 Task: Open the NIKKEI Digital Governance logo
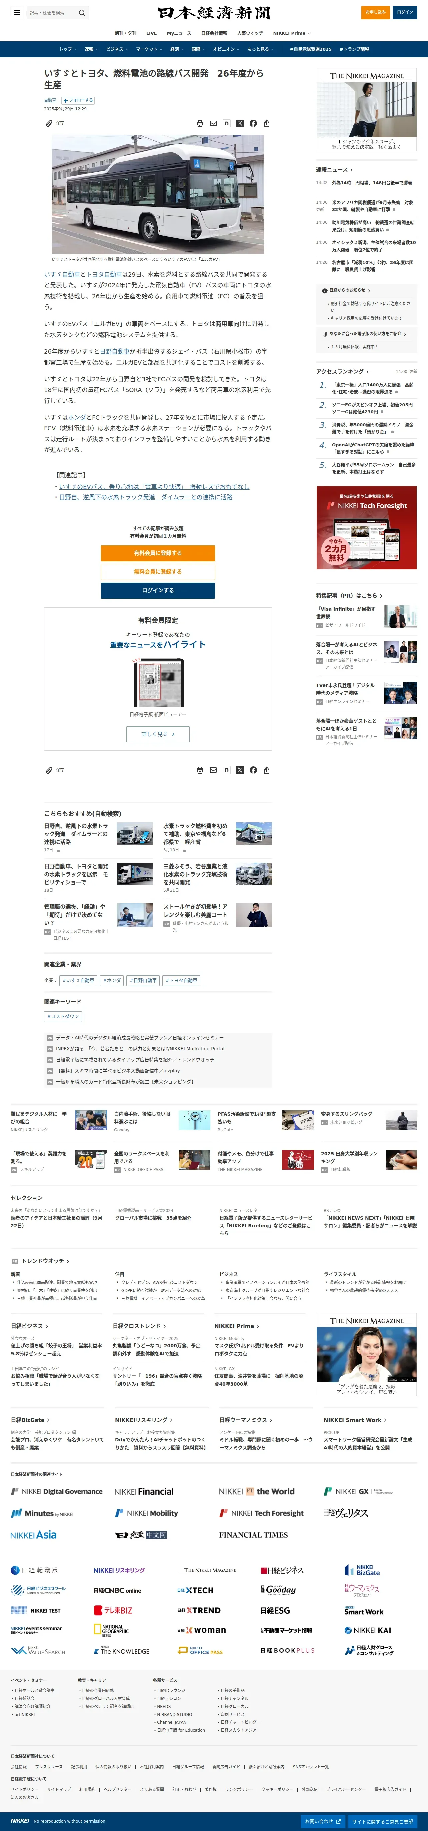(57, 1492)
